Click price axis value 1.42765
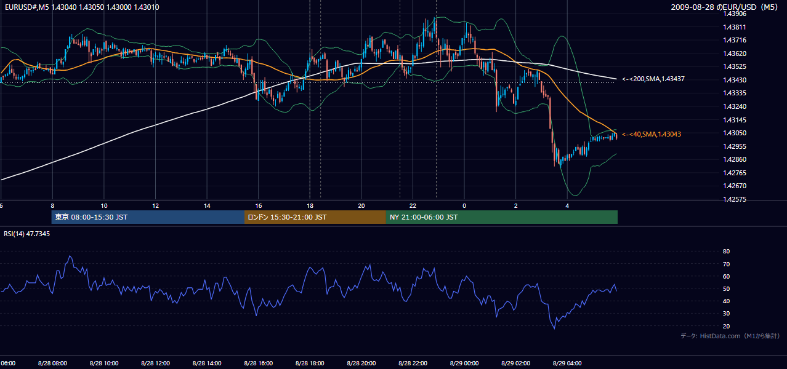Image resolution: width=787 pixels, height=369 pixels. pos(734,173)
